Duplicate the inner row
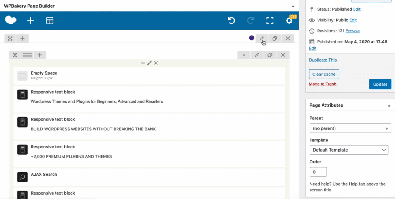Screen dimensions: 395x199 click(x=270, y=55)
